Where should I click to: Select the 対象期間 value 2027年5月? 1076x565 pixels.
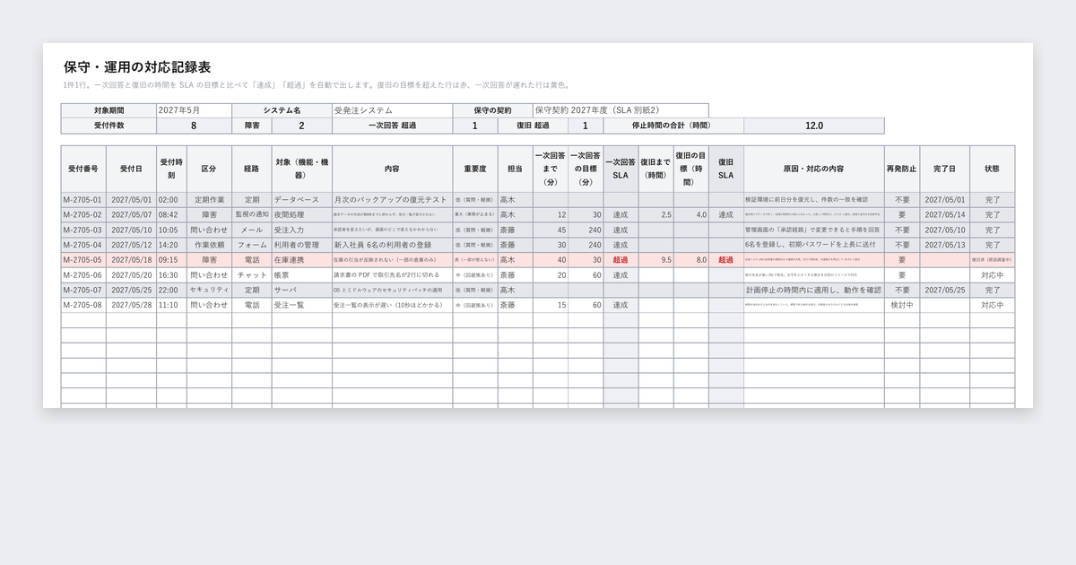pyautogui.click(x=194, y=110)
